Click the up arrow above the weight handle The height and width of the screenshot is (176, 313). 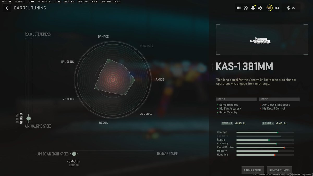pyautogui.click(x=28, y=115)
